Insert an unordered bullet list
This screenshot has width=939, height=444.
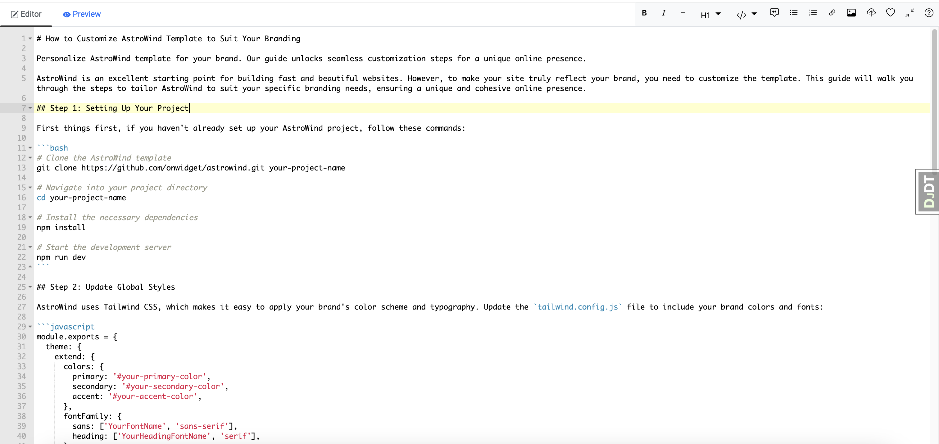(794, 13)
